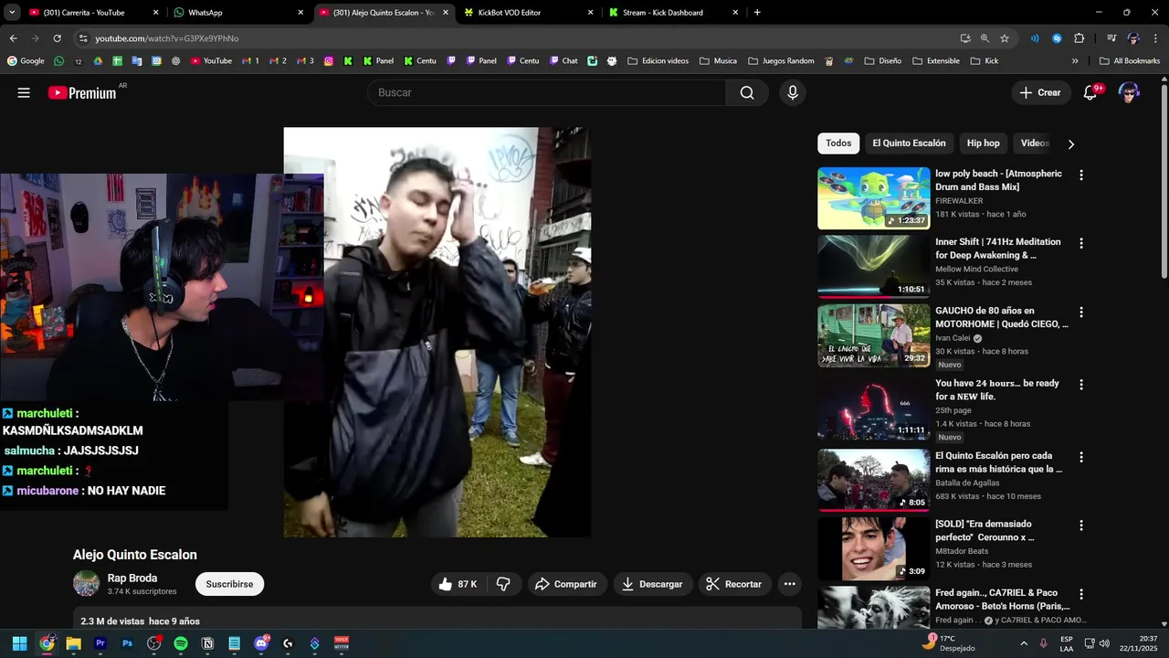Screen dimensions: 1169x658
Task: Go to the YouTube Premium home logo
Action: [82, 92]
